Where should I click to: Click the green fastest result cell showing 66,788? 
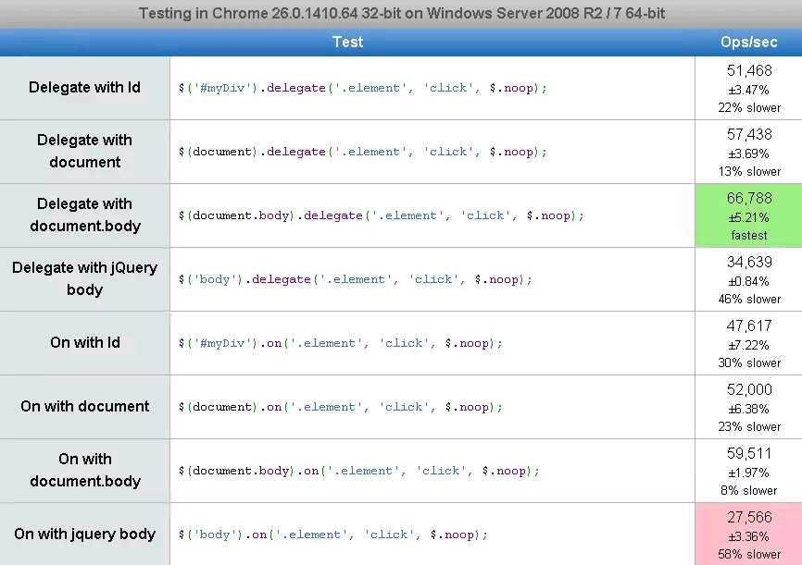click(x=748, y=215)
